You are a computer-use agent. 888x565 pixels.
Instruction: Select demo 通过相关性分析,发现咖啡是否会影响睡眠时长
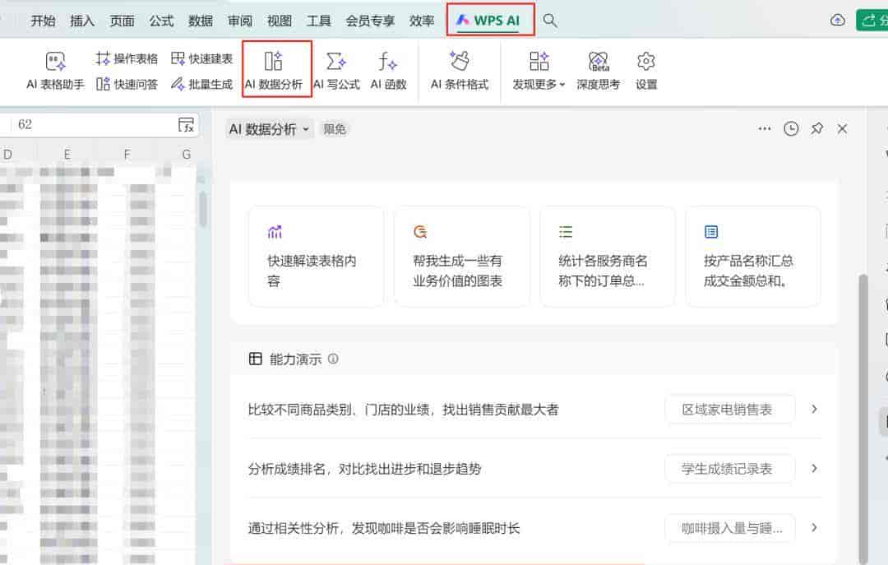point(384,529)
